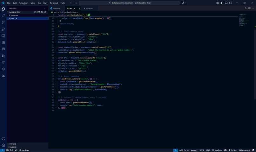The height and width of the screenshot is (152, 256).
Task: Open the Accounts menu icon
Action: pos(3,138)
